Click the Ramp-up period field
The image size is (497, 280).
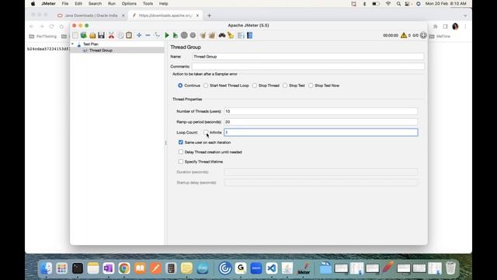pos(321,122)
